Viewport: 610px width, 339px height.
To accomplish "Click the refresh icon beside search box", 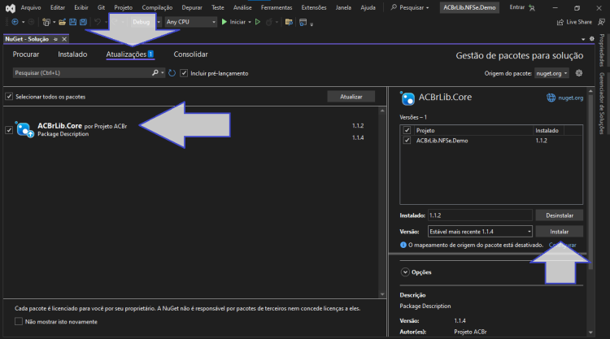I will 172,73.
